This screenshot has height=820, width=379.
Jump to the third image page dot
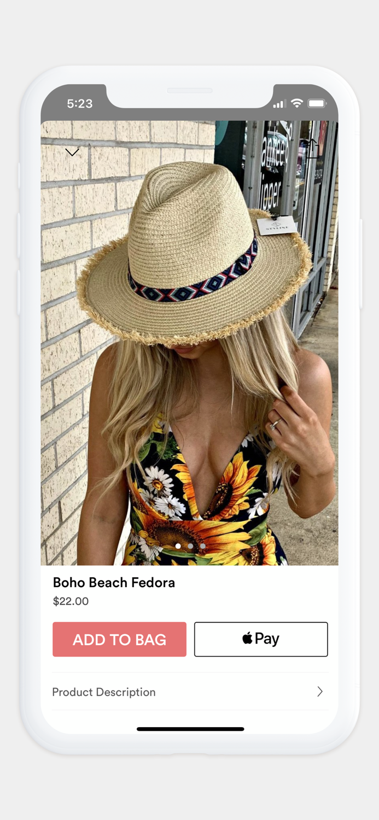pyautogui.click(x=202, y=546)
